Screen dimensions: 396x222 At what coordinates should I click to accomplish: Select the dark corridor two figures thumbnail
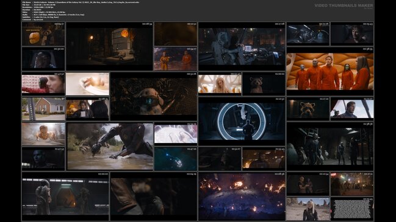pos(65,196)
